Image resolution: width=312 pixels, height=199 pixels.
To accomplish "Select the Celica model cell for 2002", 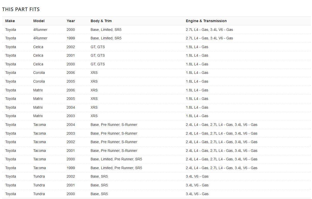I will point(38,47).
